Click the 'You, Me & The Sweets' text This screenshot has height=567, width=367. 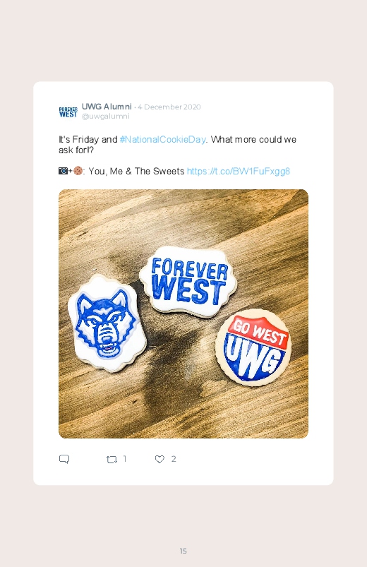tap(136, 171)
